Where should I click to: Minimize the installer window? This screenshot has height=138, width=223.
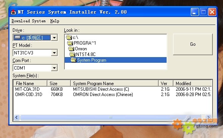pyautogui.click(x=195, y=12)
